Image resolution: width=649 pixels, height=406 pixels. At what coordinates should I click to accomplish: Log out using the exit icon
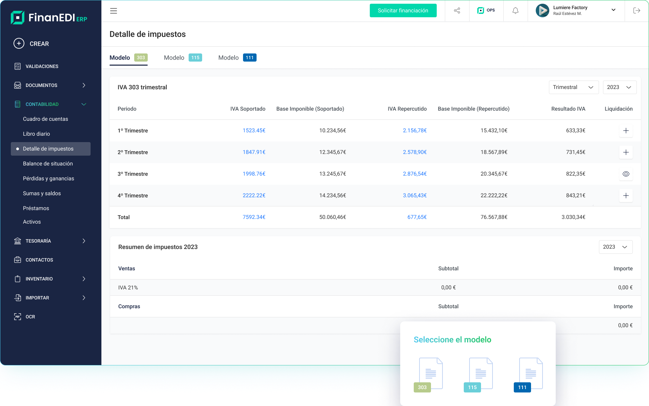637,10
